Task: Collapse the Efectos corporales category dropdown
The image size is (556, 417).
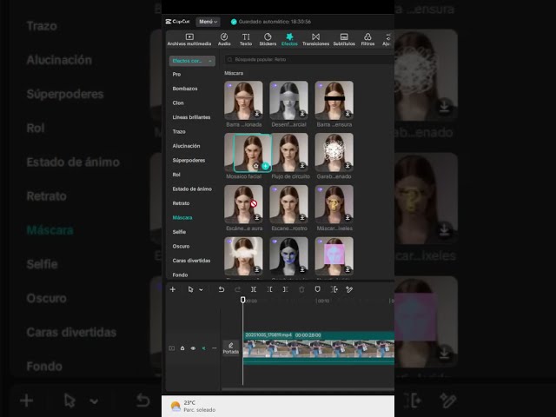Action: (192, 61)
